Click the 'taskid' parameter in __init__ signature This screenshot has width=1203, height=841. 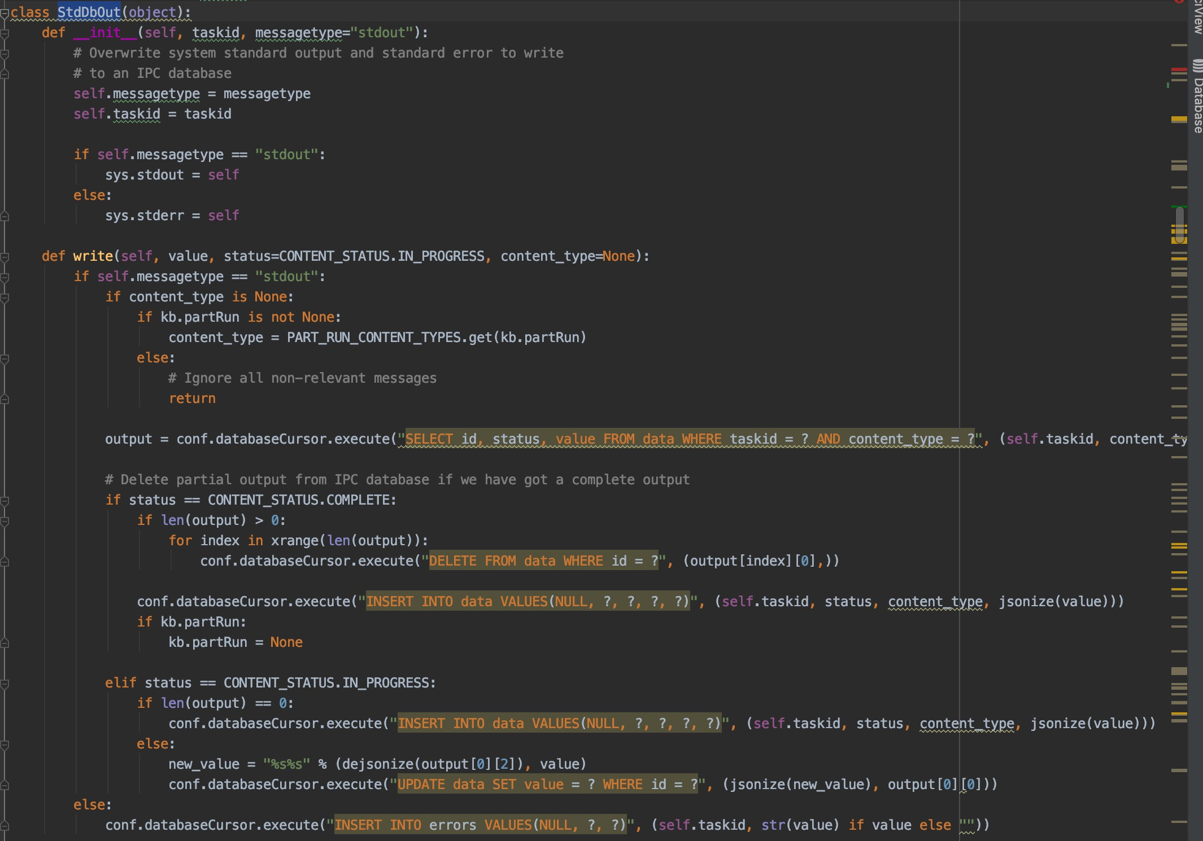pos(216,33)
